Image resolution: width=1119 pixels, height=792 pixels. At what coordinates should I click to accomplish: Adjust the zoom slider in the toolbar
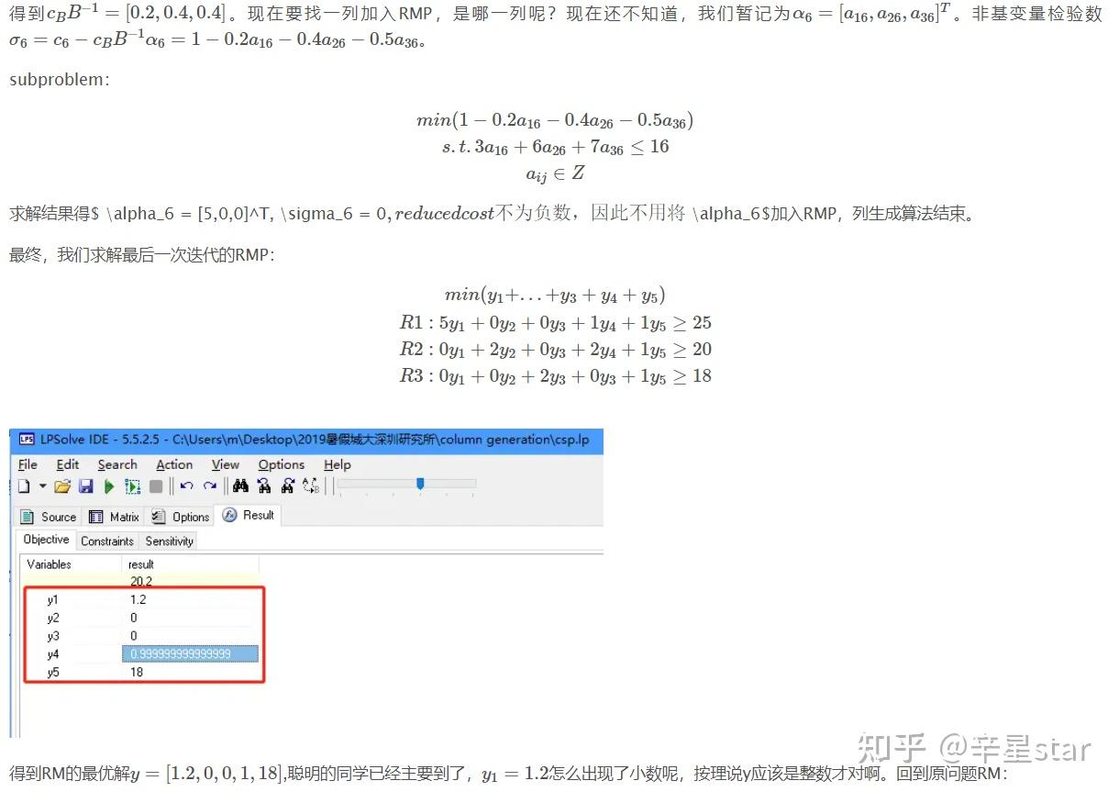click(x=418, y=484)
